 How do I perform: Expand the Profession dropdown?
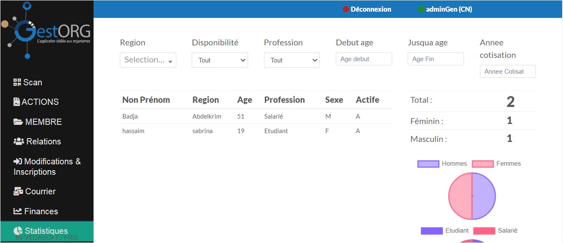pyautogui.click(x=292, y=60)
